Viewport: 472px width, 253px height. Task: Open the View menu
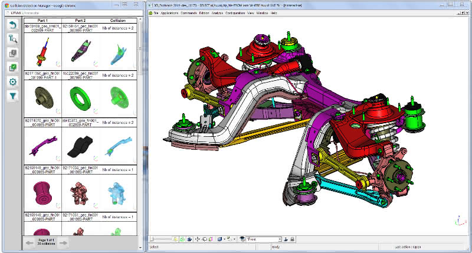pyautogui.click(x=250, y=13)
